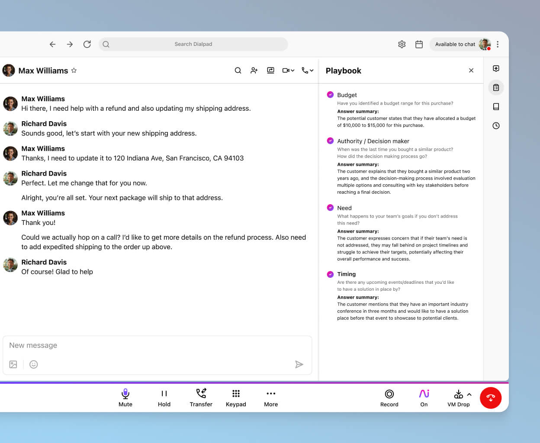Click the New message input field
This screenshot has width=540, height=443.
click(130, 345)
